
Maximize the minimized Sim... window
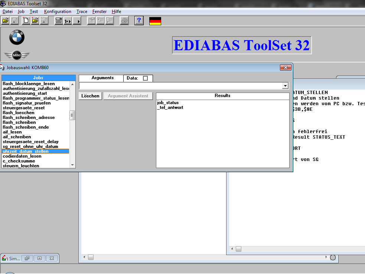40,258
